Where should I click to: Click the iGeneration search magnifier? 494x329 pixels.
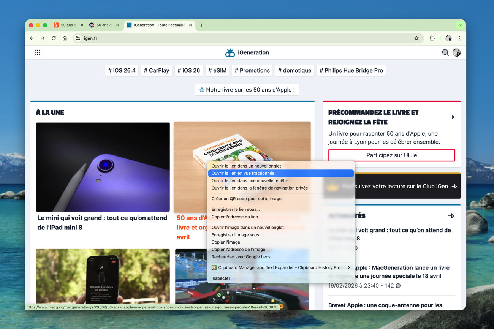click(445, 53)
